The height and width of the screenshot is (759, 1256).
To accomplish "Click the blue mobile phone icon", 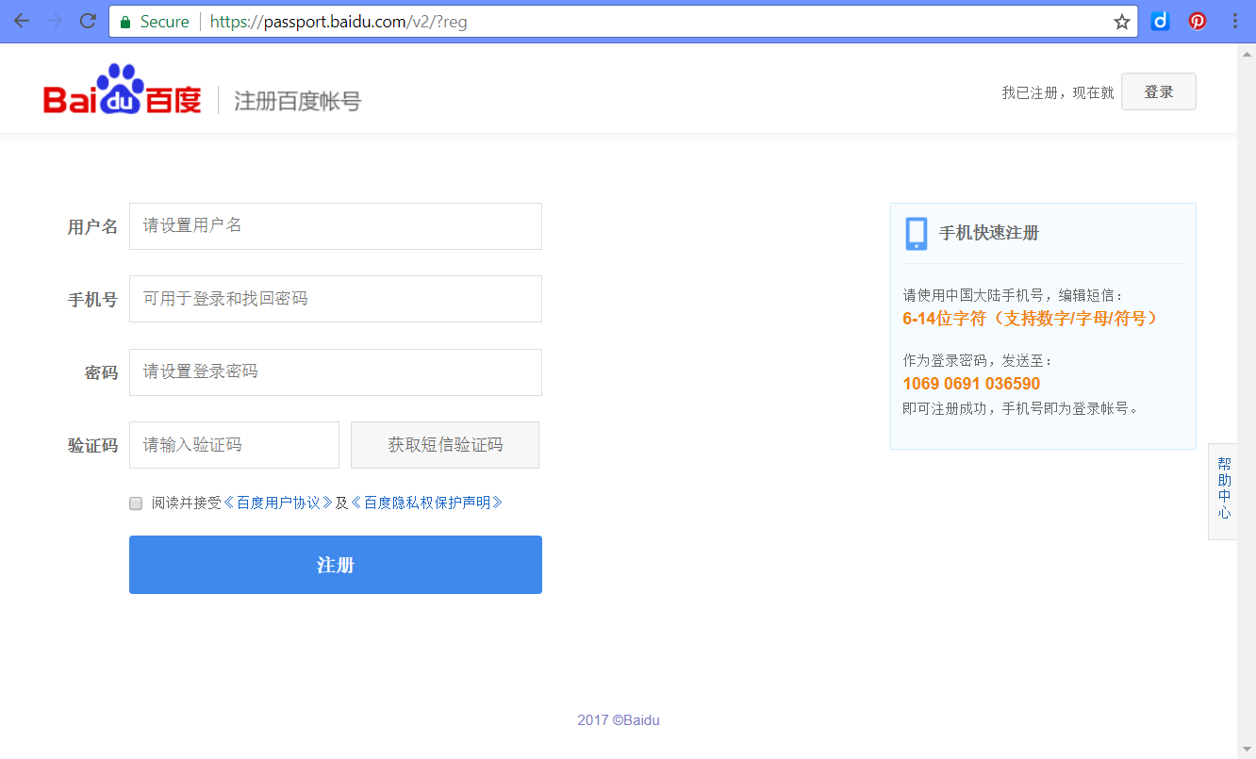I will pos(917,233).
